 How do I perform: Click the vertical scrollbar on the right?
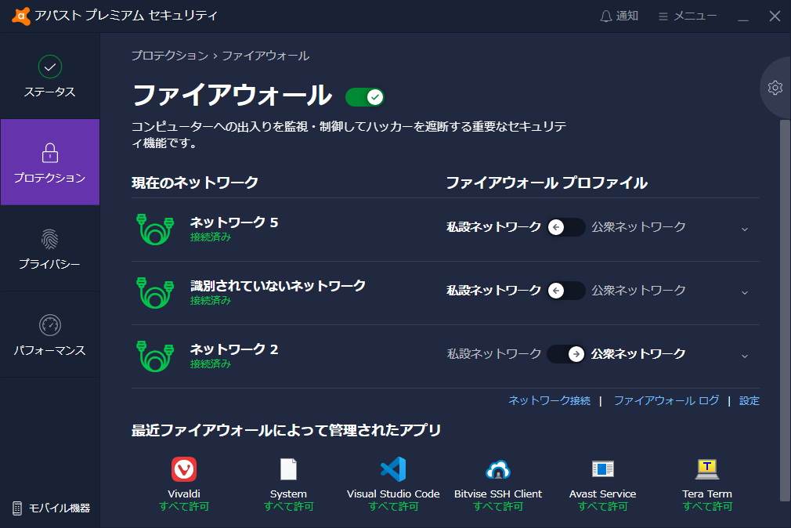[x=785, y=310]
